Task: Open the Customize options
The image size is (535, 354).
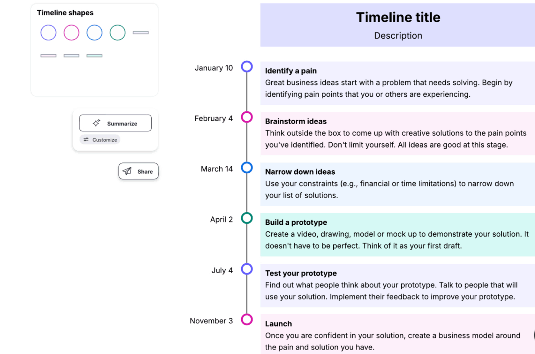Action: point(100,140)
